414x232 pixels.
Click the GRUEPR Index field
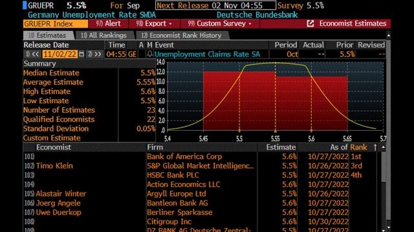(56, 24)
